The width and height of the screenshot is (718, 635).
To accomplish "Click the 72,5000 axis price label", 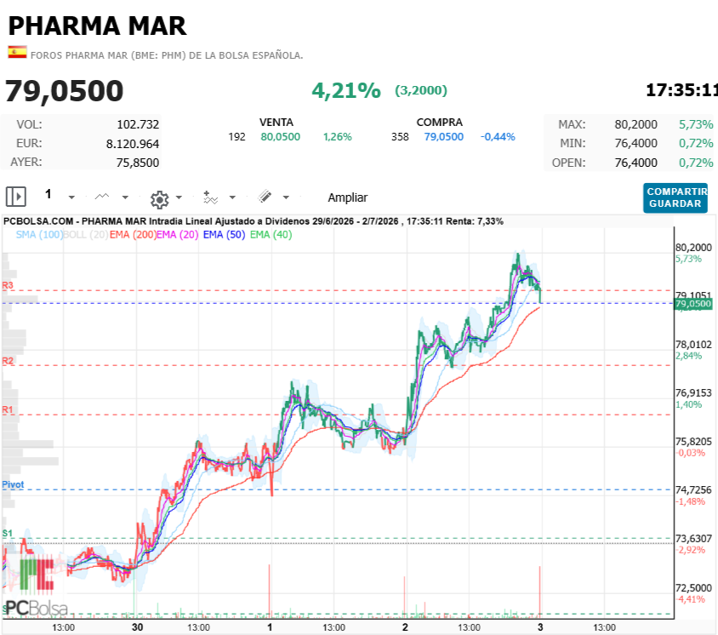I will tap(693, 588).
